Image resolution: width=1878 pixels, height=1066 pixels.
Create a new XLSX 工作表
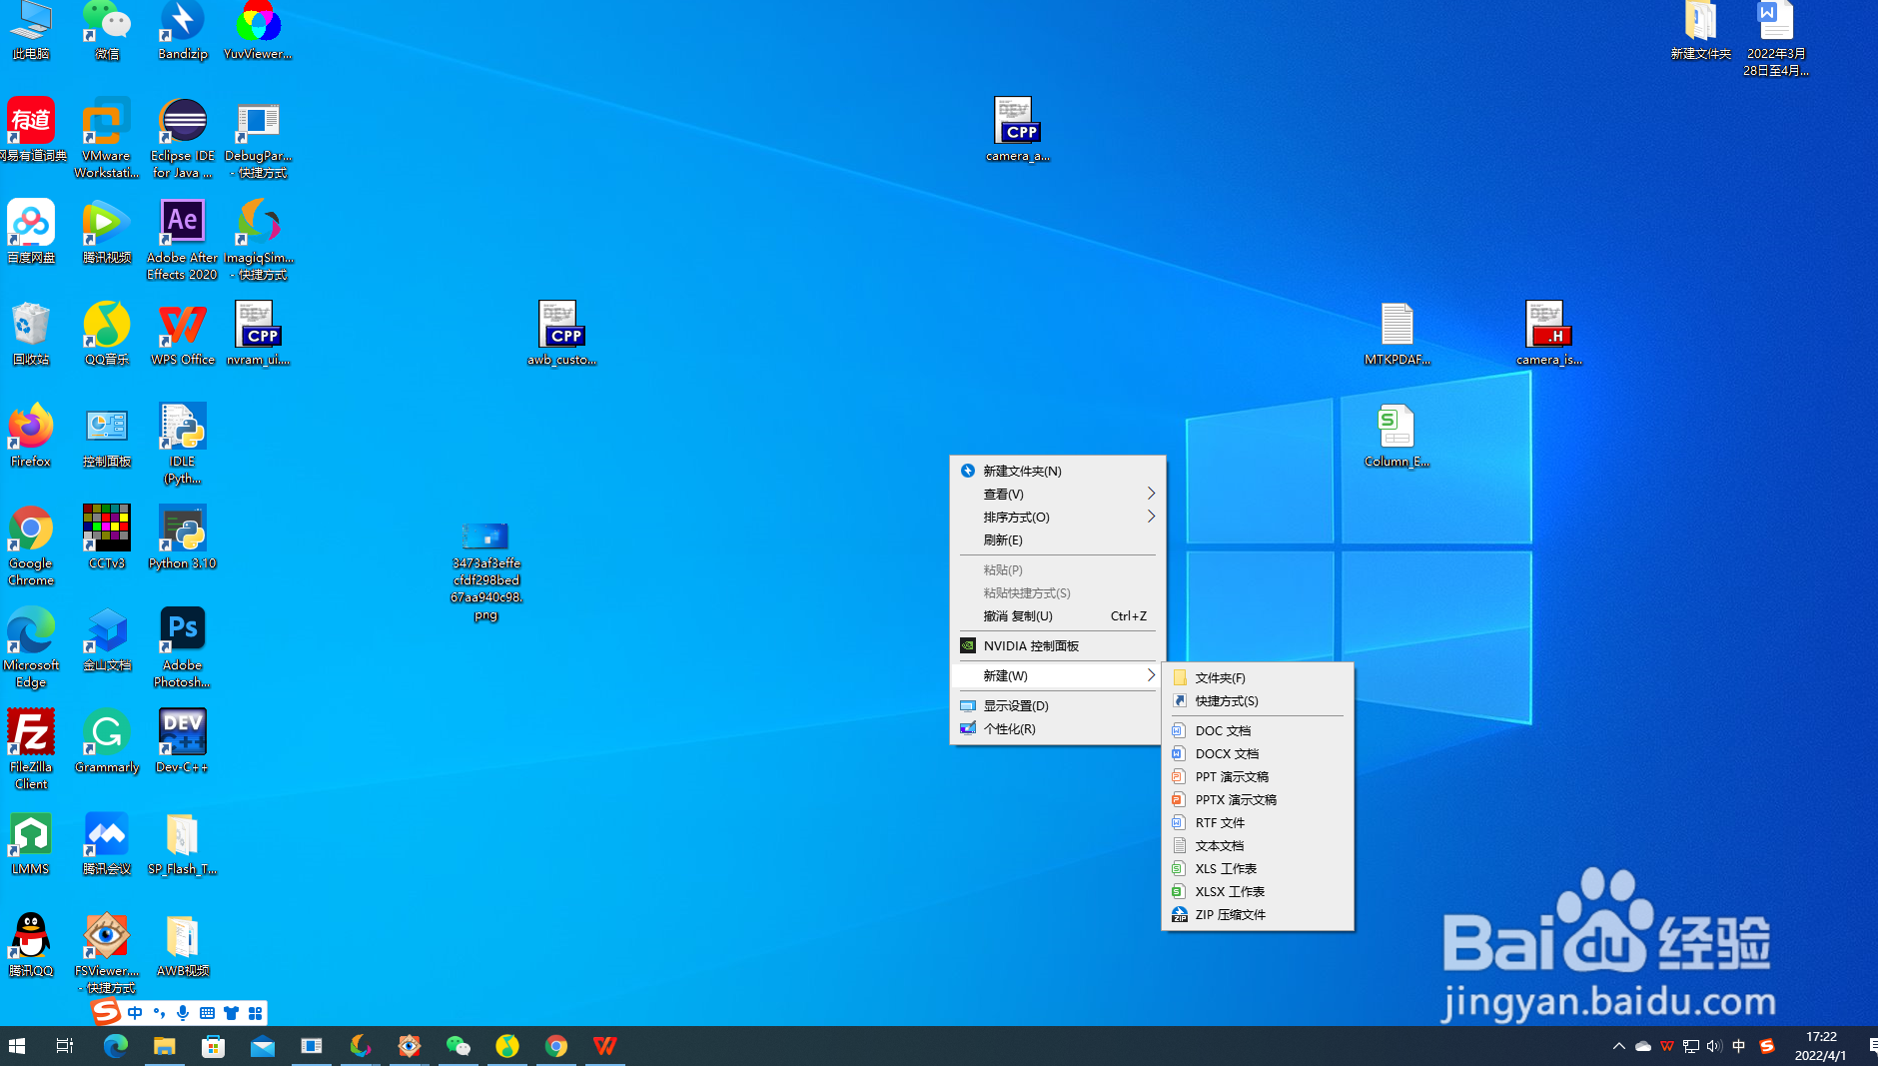coord(1258,891)
